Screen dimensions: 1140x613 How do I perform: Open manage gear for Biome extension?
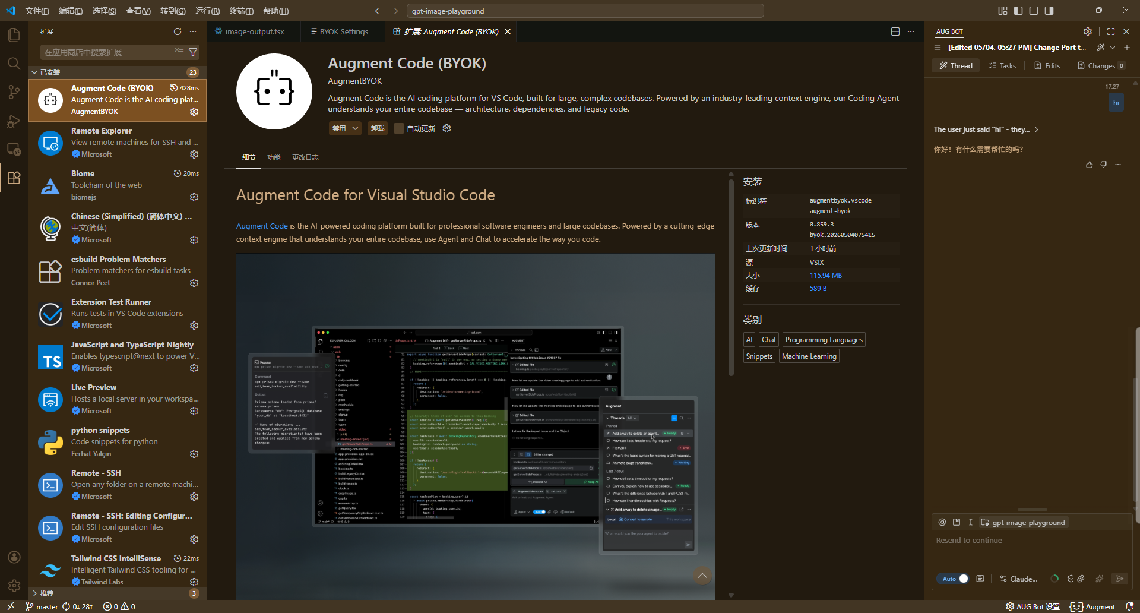click(194, 197)
